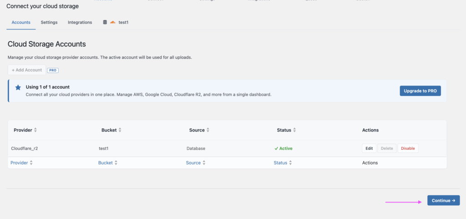
Task: Click the PRO badge next to Add Account
Action: pyautogui.click(x=53, y=70)
